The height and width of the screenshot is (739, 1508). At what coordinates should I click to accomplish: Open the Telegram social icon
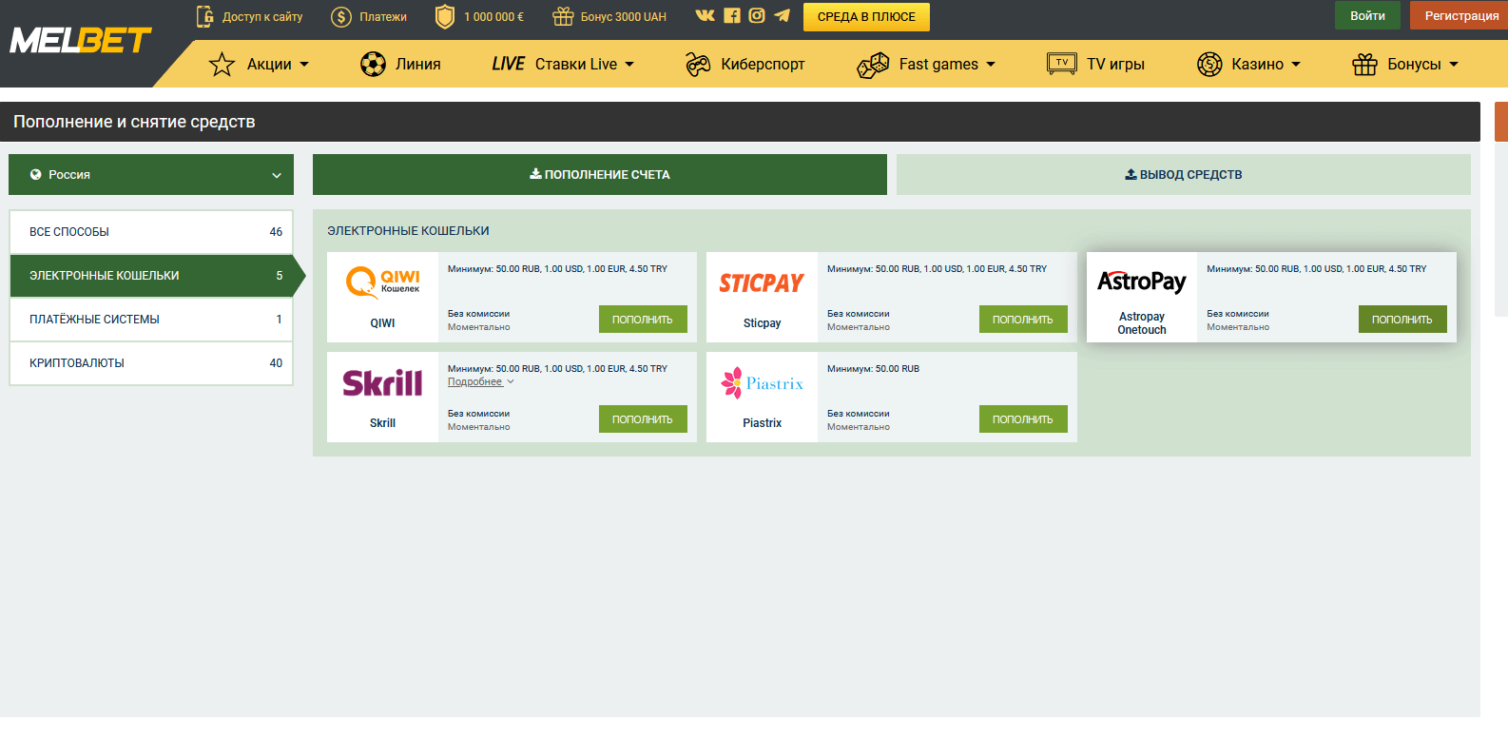782,15
